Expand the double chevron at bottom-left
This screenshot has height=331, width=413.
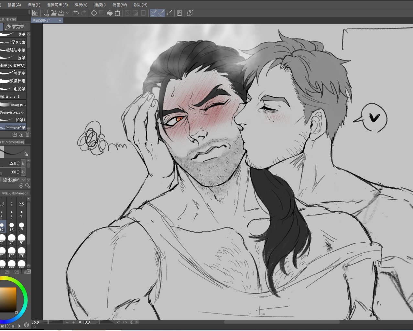point(35,327)
